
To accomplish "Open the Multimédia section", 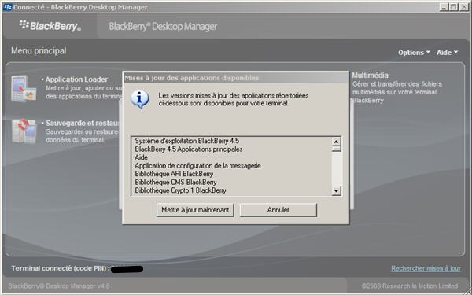I will [x=370, y=76].
